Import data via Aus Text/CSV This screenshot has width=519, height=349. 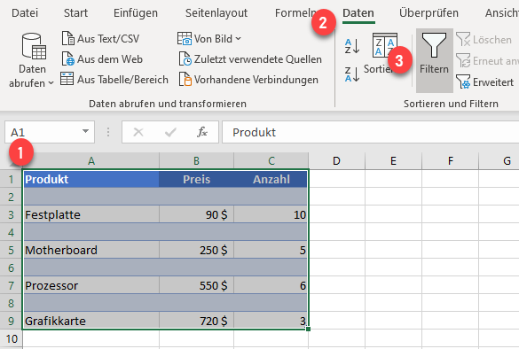pos(100,39)
